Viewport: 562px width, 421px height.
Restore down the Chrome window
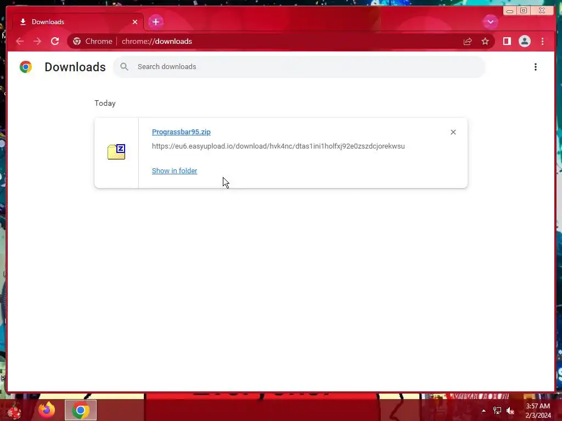tap(523, 11)
